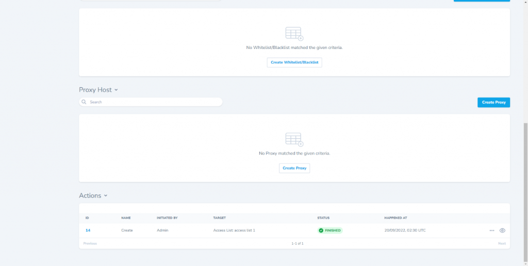Viewport: 528px width, 266px height.
Task: Click the search magnifier icon in Proxy Host
Action: click(85, 102)
